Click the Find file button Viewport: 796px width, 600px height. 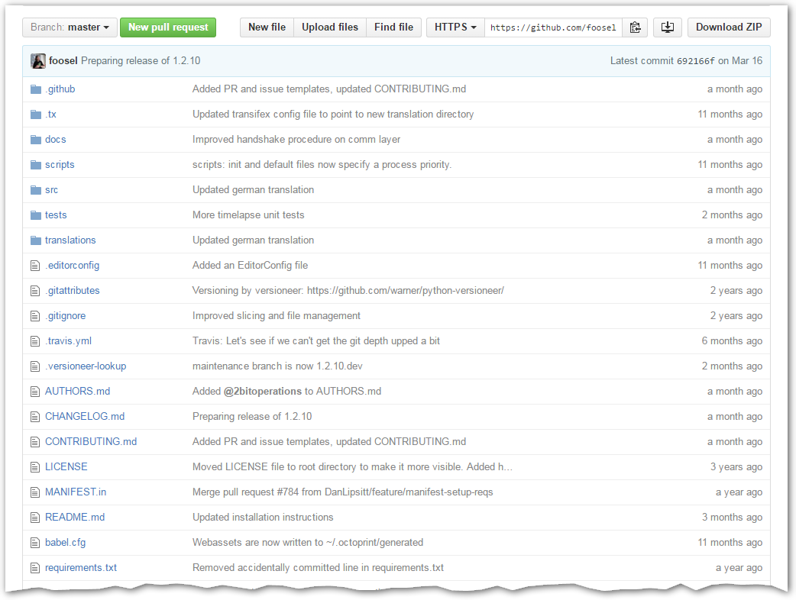(393, 27)
